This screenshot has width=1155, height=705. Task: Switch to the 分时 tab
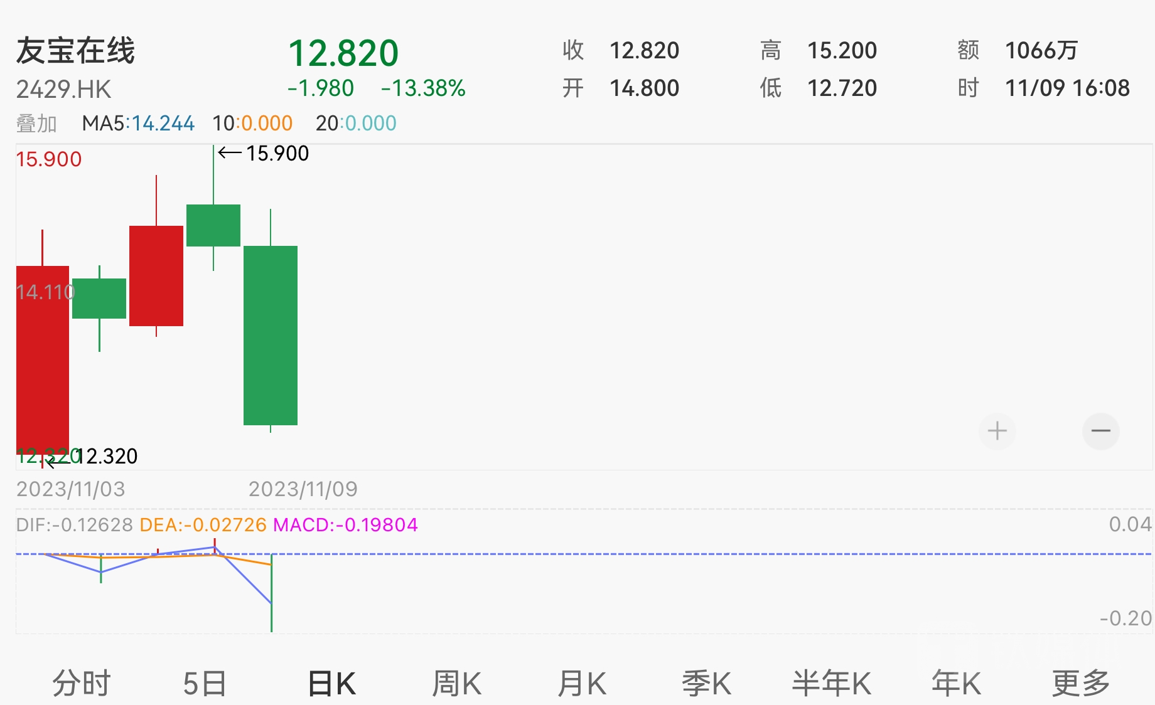coord(82,683)
